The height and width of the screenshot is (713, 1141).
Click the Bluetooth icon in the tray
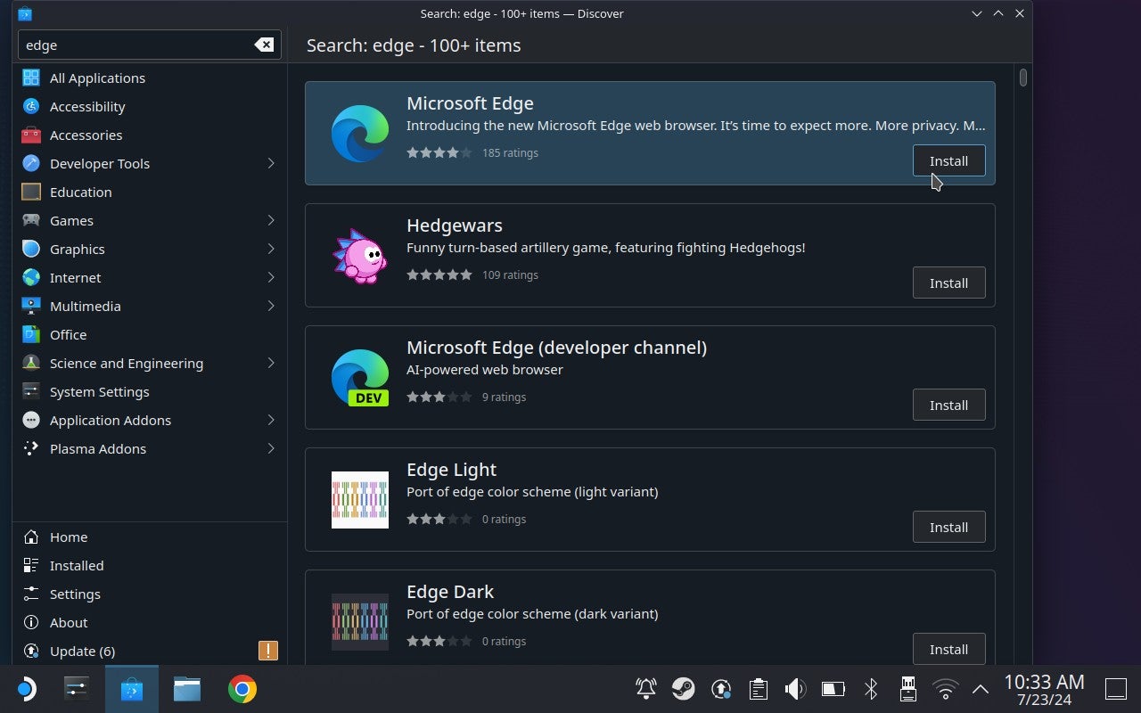tap(870, 688)
